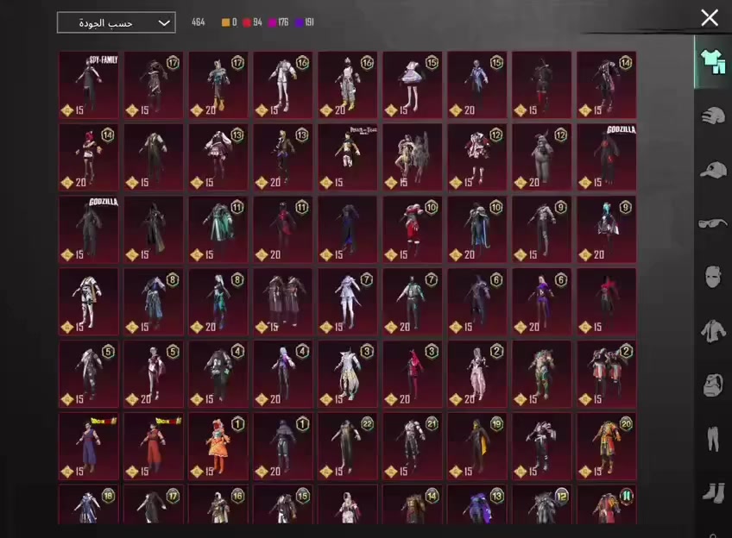Click the dropdown chevron arrow
Image resolution: width=732 pixels, height=538 pixels.
(x=164, y=23)
